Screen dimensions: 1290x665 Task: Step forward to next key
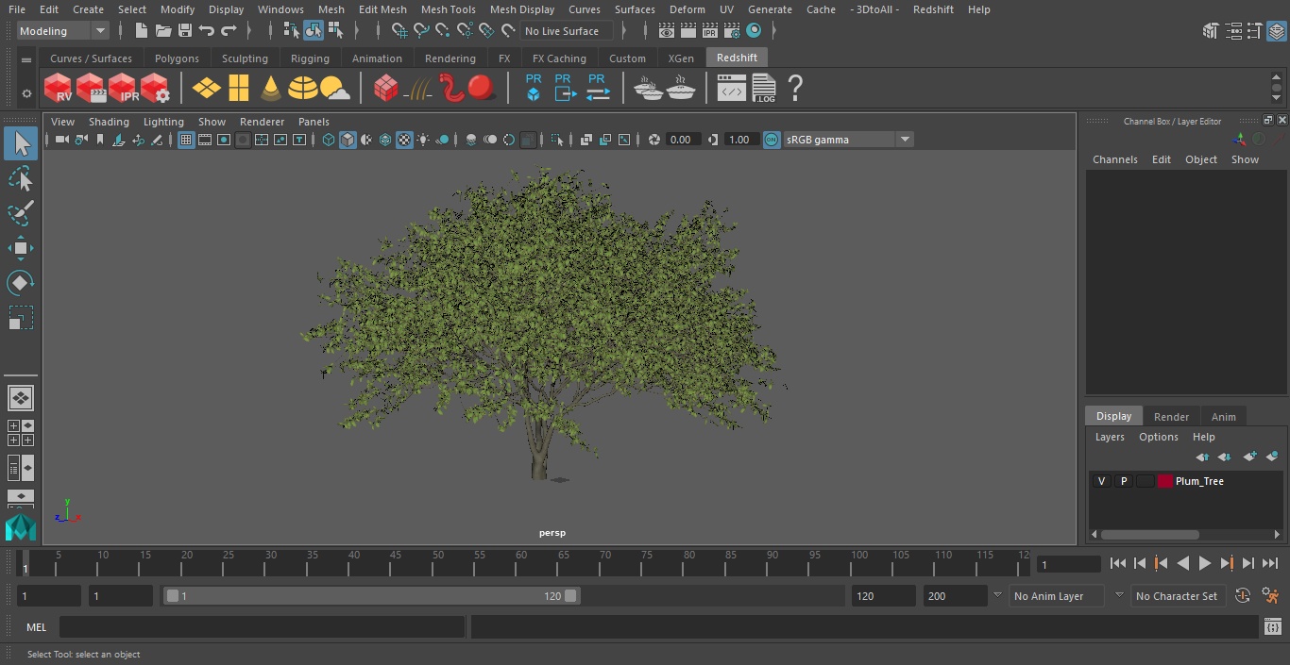point(1227,563)
